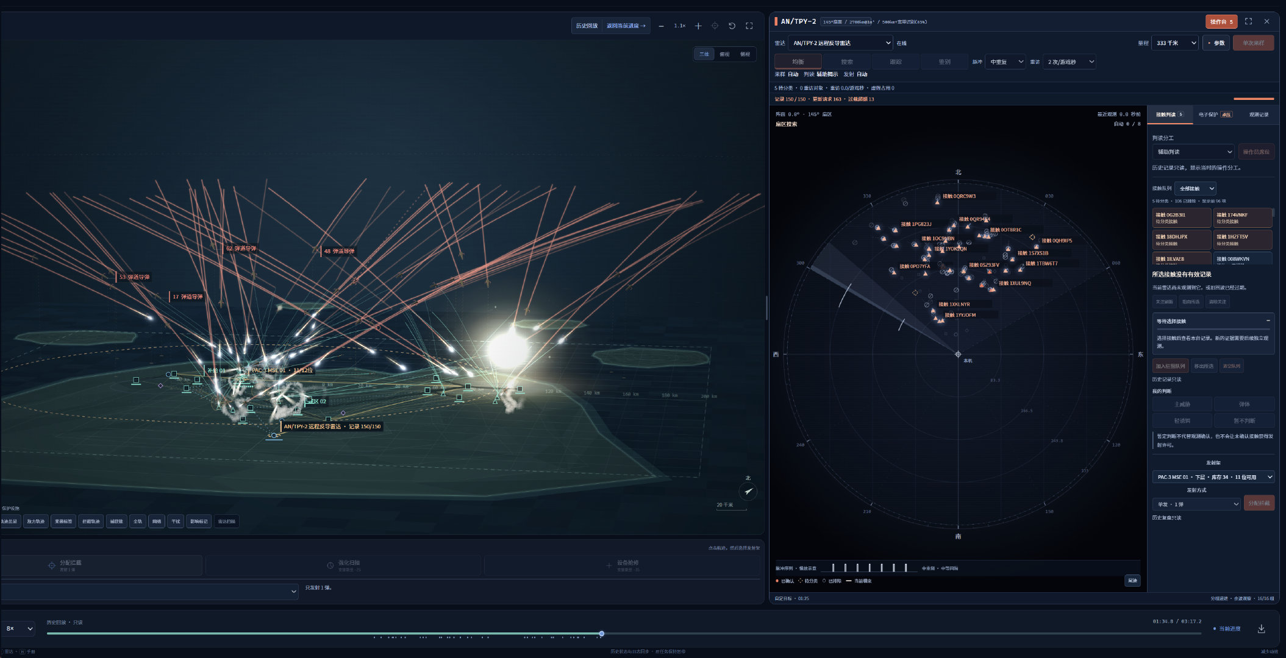
Task: Open the AN/TPY-2 远程反导雷达 radar dropdown
Action: click(840, 43)
